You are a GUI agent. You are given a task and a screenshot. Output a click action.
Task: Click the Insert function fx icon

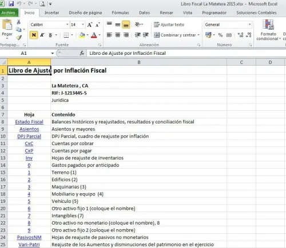point(82,53)
